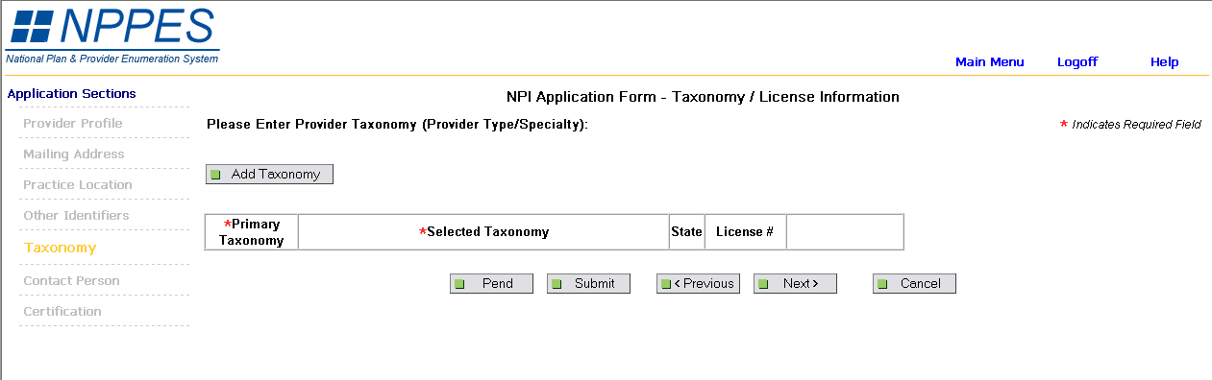This screenshot has width=1212, height=380.
Task: Open the Certification section
Action: coord(62,312)
